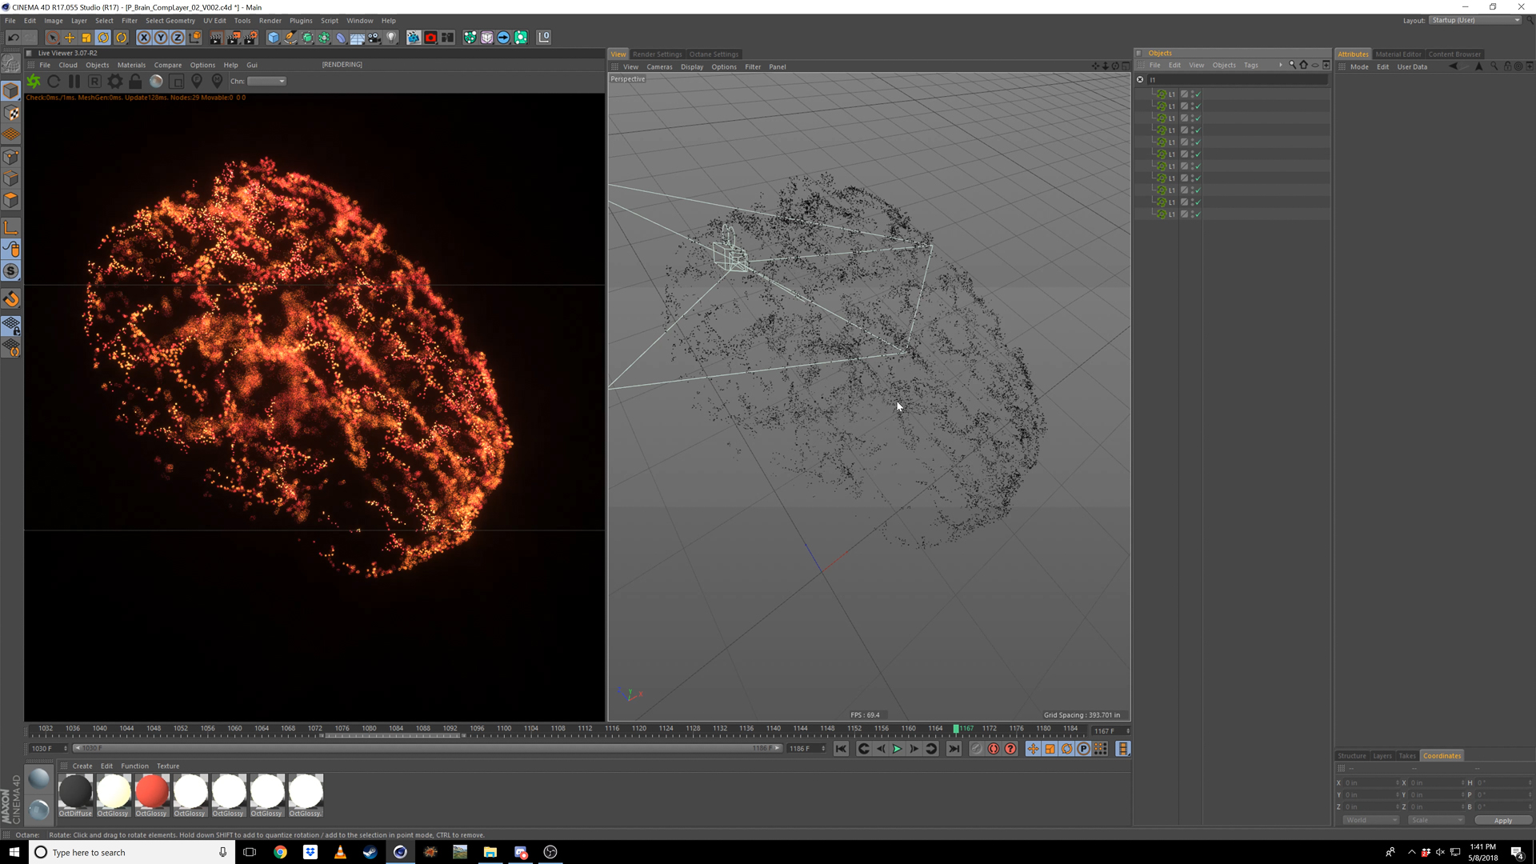Open Chrome from the Windows taskbar

pyautogui.click(x=280, y=852)
